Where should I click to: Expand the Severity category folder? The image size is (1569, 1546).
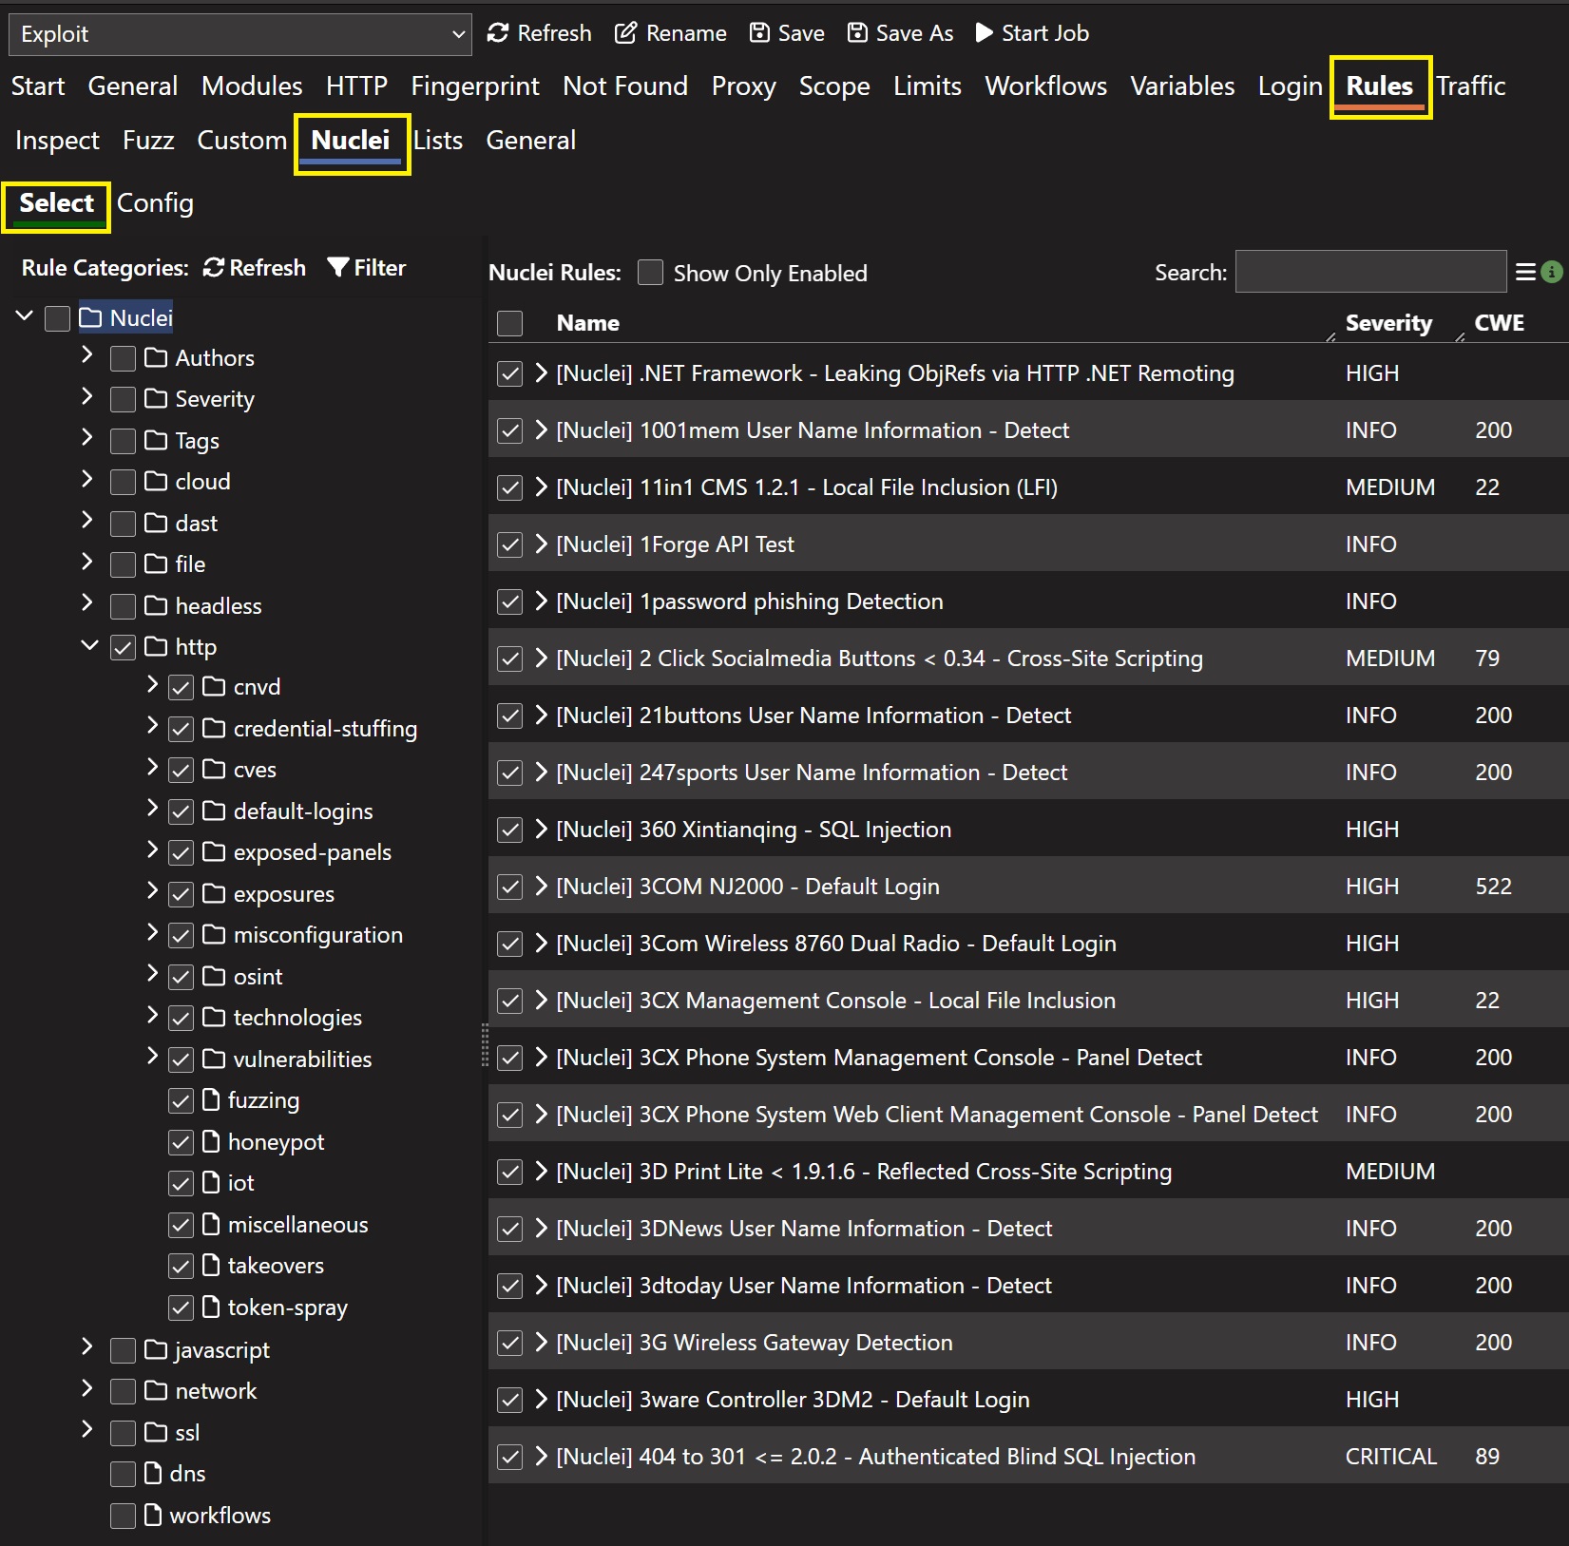pos(87,397)
